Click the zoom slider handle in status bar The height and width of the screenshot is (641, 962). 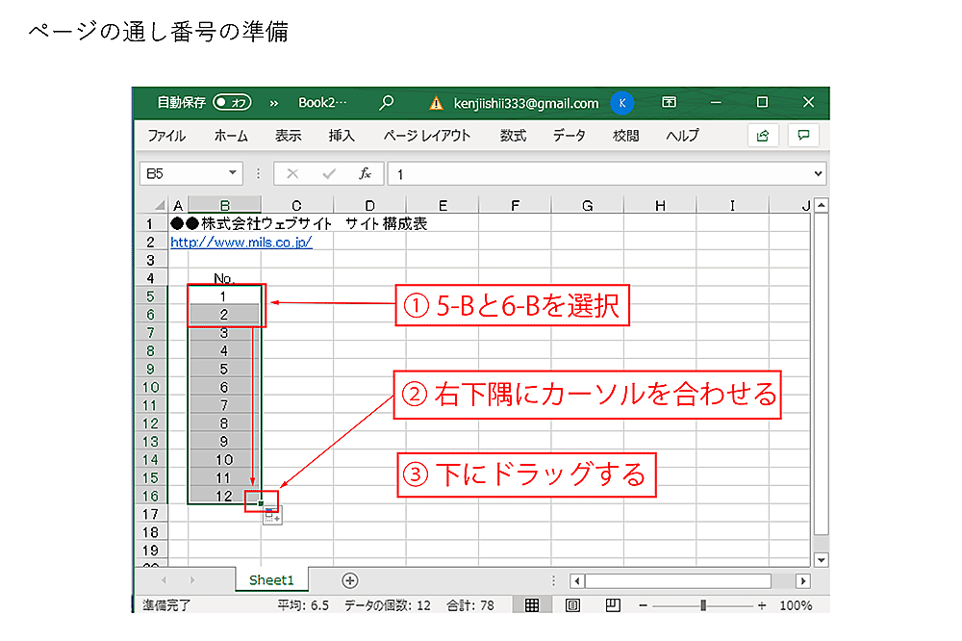[x=703, y=606]
